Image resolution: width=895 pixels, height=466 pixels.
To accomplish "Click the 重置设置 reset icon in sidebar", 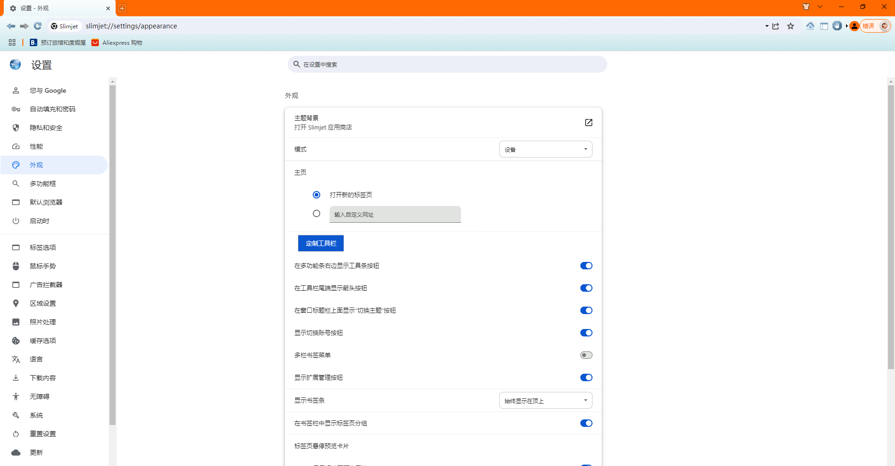I will 16,434.
